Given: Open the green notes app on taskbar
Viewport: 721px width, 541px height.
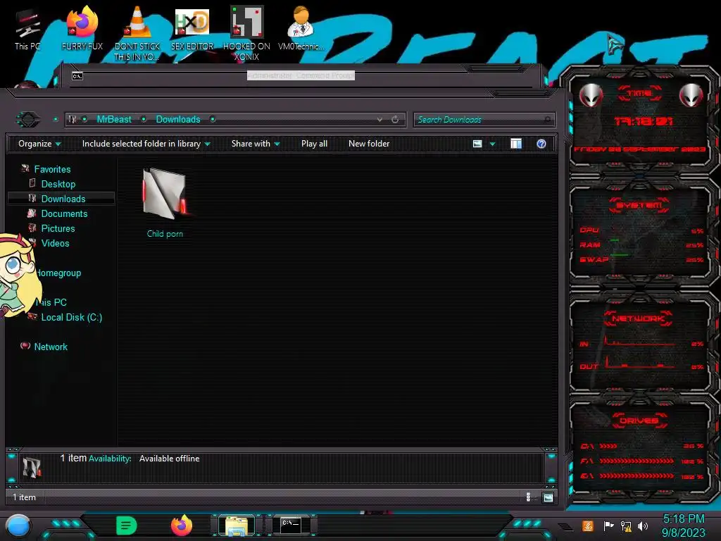Looking at the screenshot, I should pos(127,526).
